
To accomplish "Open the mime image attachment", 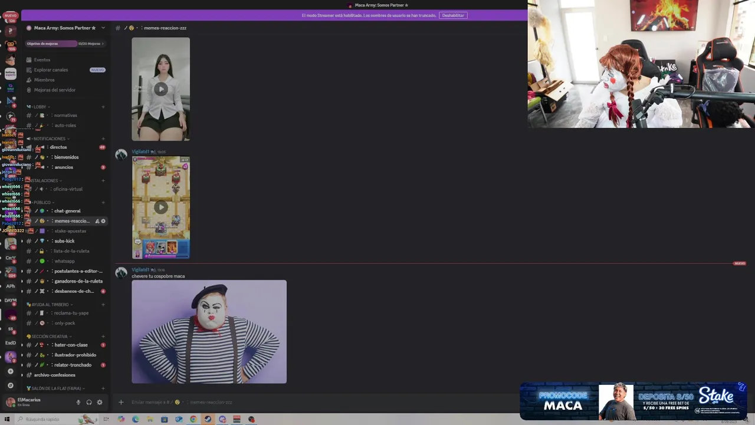I will pyautogui.click(x=209, y=332).
